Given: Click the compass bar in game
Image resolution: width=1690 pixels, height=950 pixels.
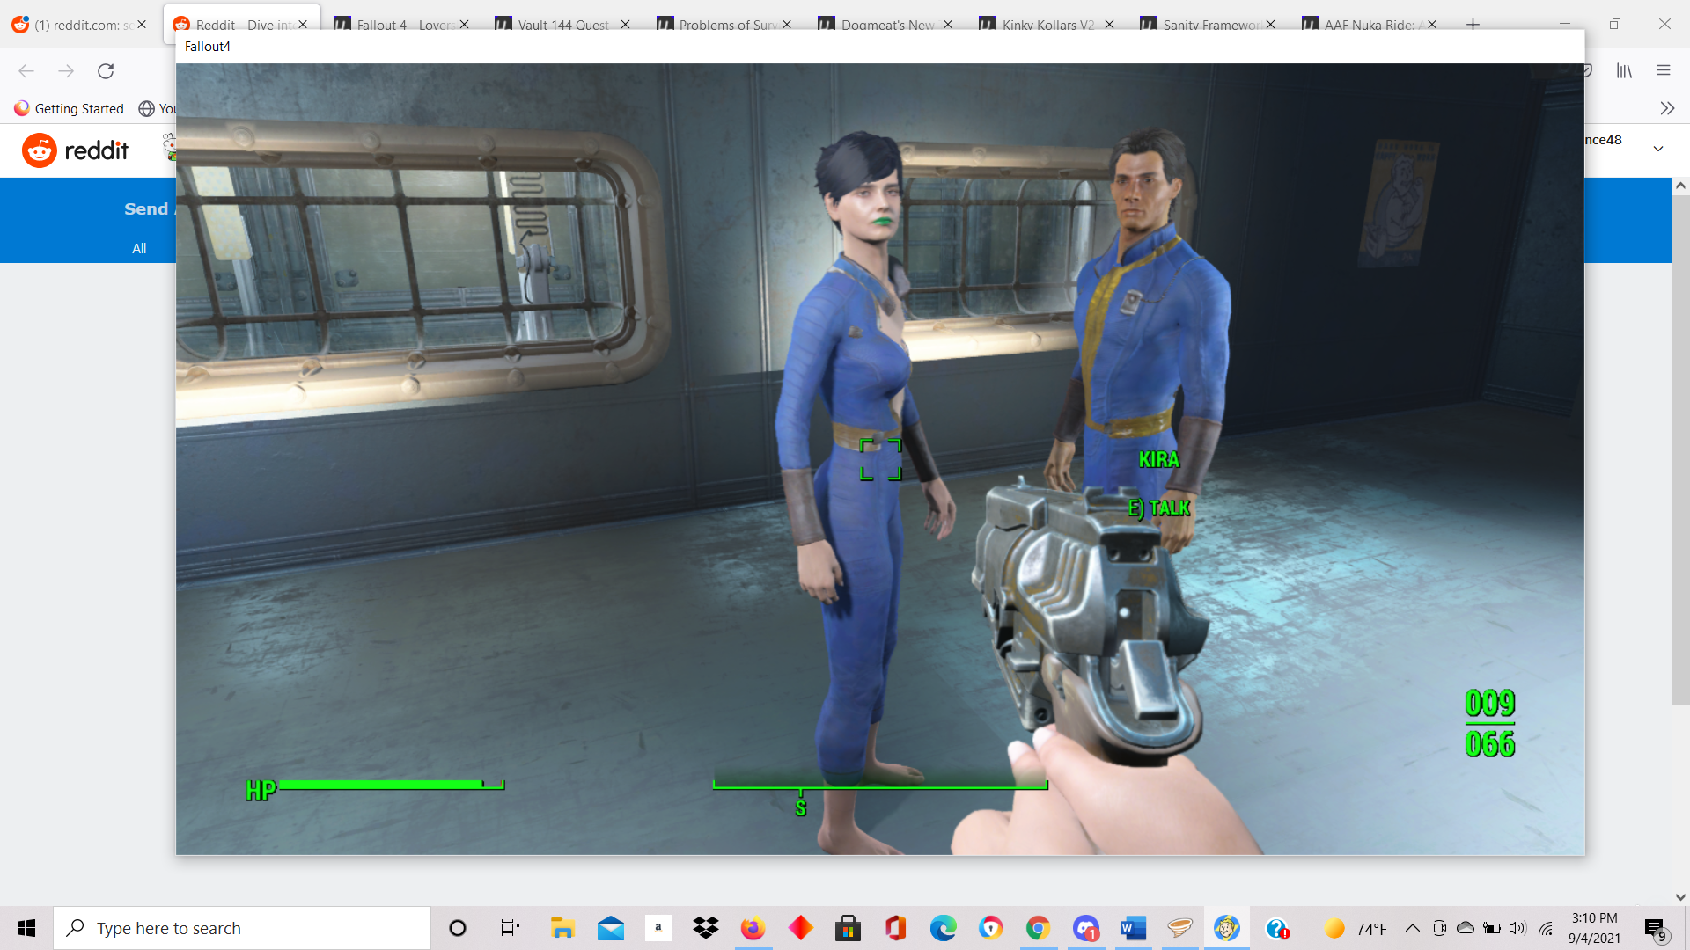Looking at the screenshot, I should [880, 785].
